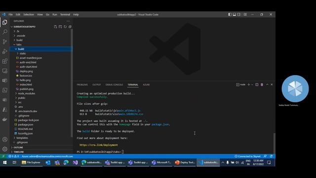Open File Explorer from taskbar

coord(31,163)
